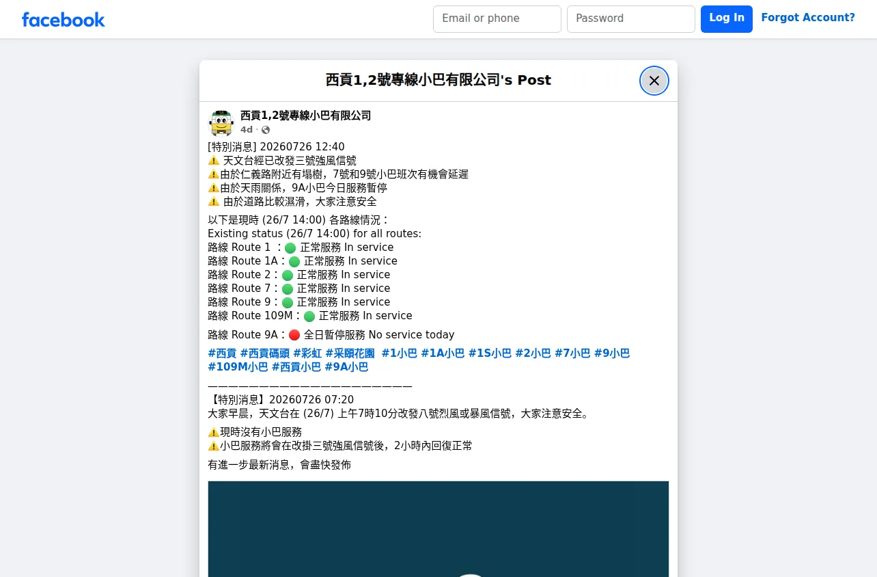Click the green status dot for Route 1A
The image size is (877, 577).
(x=294, y=262)
